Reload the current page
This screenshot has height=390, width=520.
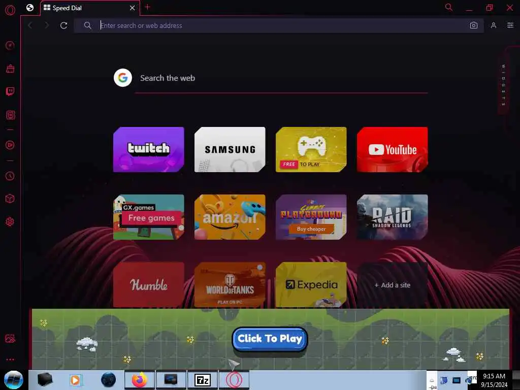(63, 25)
